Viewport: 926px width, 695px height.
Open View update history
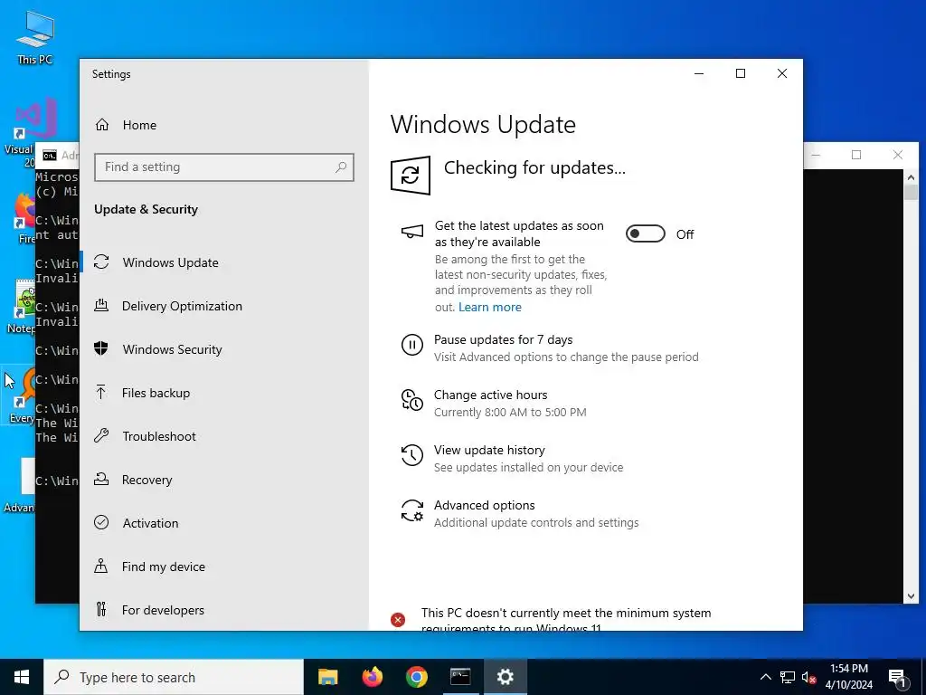click(x=489, y=451)
